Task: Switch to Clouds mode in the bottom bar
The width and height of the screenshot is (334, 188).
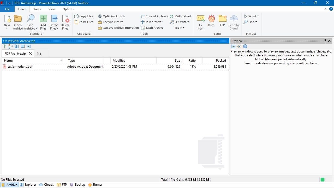Action: tap(46, 185)
